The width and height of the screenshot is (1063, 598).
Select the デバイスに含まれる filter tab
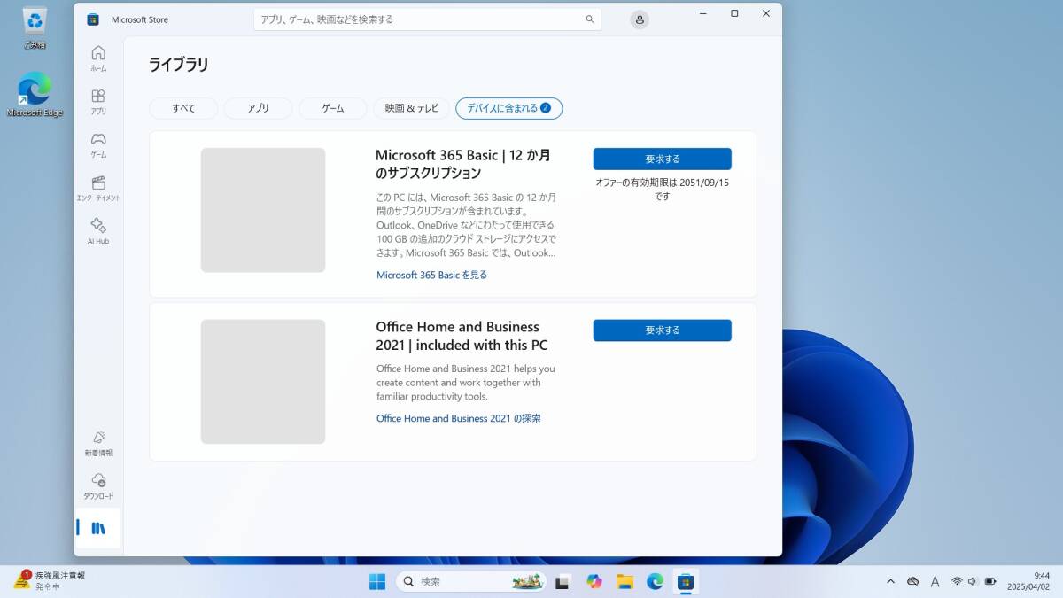click(x=508, y=108)
